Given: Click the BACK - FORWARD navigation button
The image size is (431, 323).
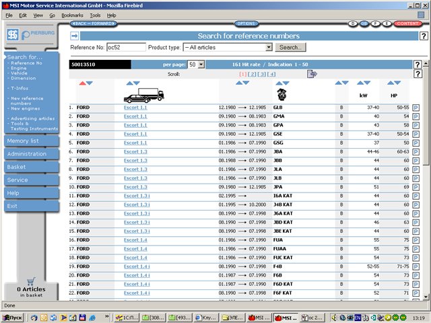Looking at the screenshot, I should click(x=94, y=24).
